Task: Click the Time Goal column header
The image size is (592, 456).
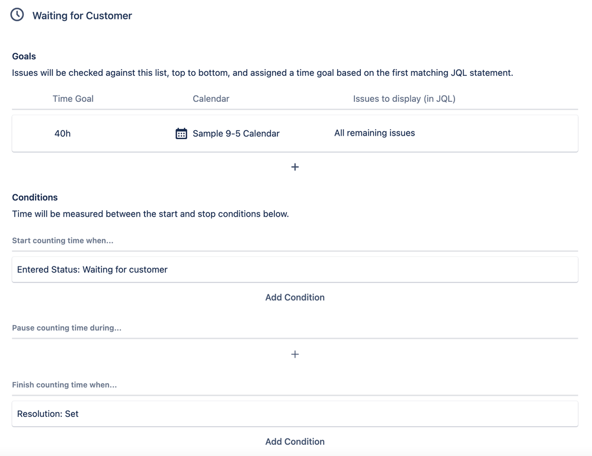Action: [73, 99]
